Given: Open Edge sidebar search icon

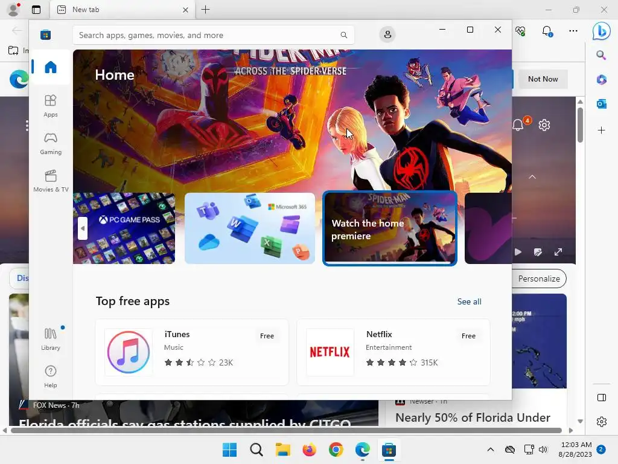Looking at the screenshot, I should coord(601,55).
